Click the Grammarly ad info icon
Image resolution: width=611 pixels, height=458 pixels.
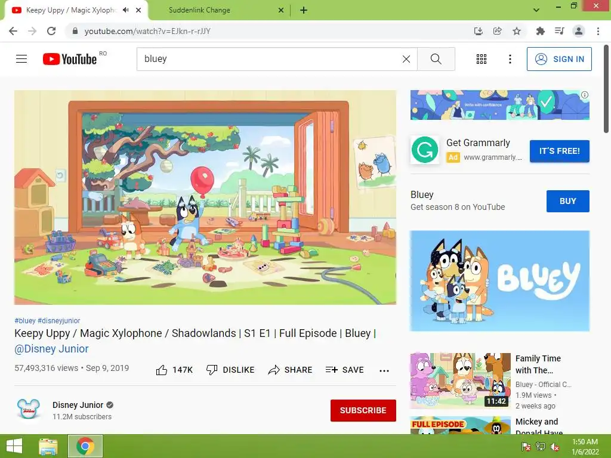[585, 95]
